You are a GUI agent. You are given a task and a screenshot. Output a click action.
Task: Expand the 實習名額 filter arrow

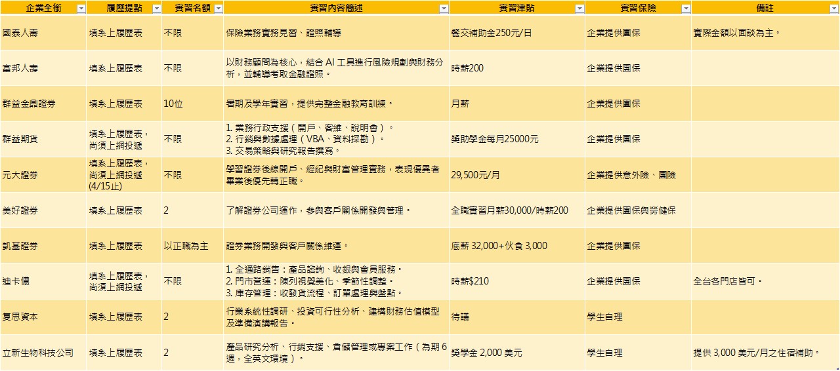[219, 9]
